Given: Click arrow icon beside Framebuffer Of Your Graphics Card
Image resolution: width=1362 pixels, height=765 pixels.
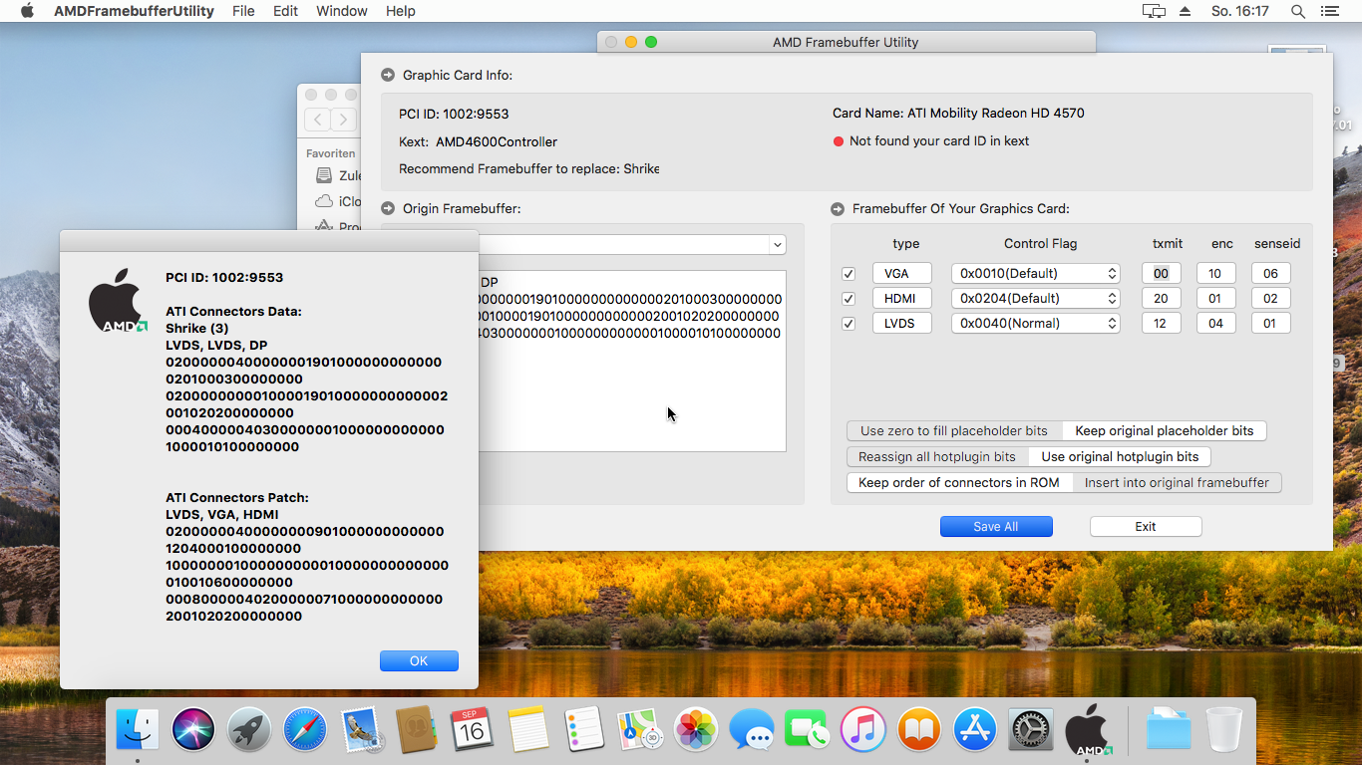Looking at the screenshot, I should click(838, 208).
